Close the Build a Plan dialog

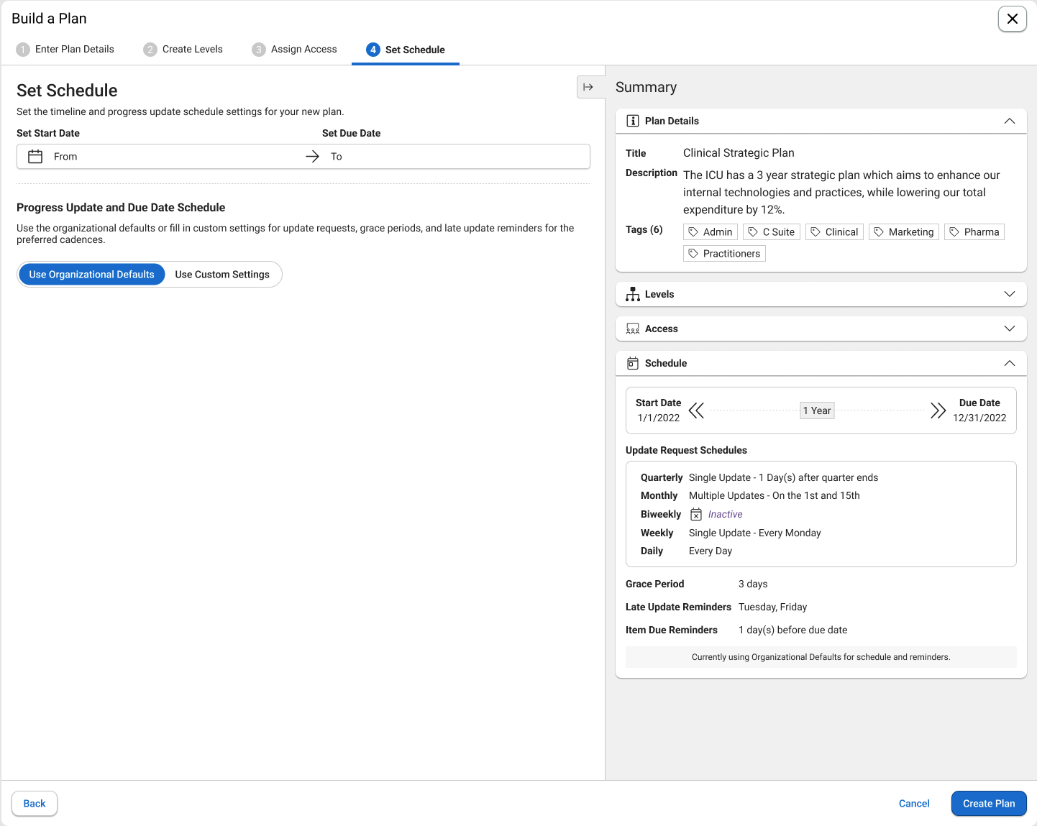[1012, 19]
